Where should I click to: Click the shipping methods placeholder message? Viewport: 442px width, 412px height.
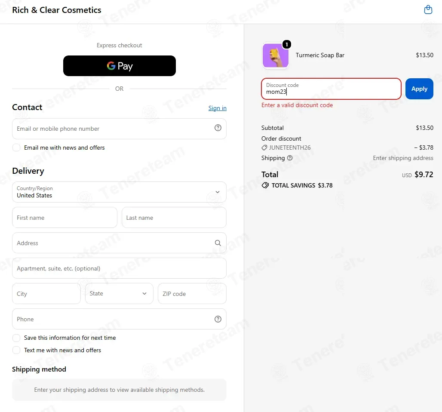(x=119, y=390)
